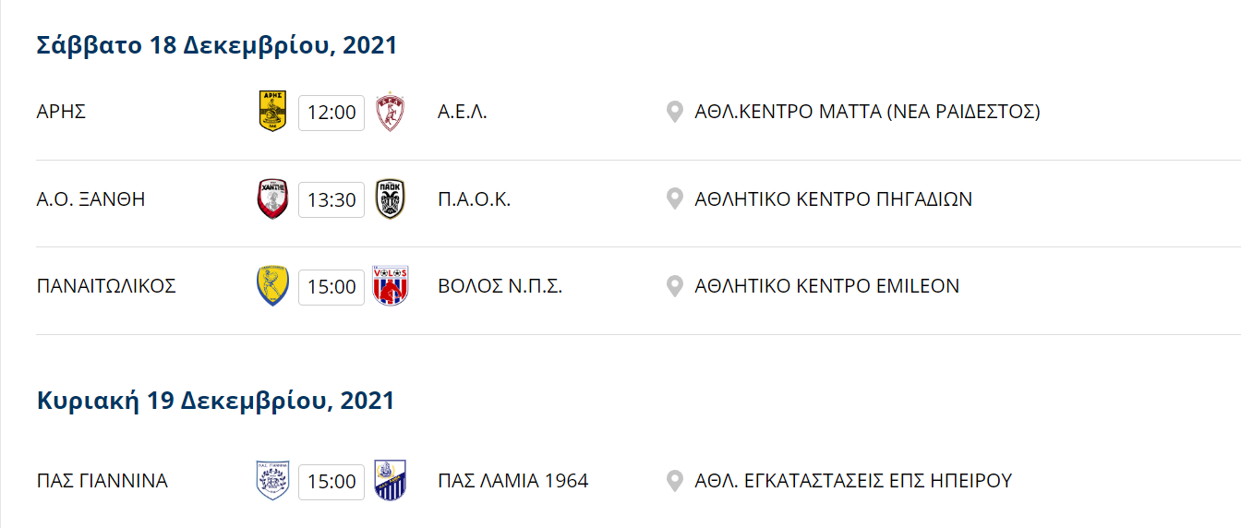Click the Volos red-blue team logo
This screenshot has width=1241, height=528.
(x=391, y=286)
